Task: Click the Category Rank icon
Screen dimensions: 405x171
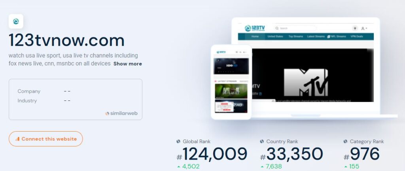Action: [x=345, y=141]
